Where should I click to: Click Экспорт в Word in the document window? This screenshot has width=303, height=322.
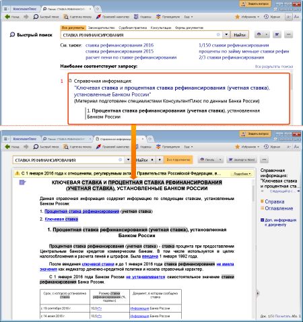[x=242, y=160]
